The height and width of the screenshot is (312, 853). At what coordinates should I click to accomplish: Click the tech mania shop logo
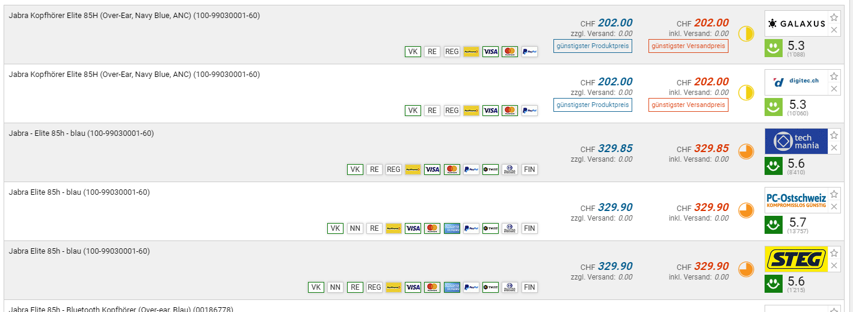coord(796,141)
